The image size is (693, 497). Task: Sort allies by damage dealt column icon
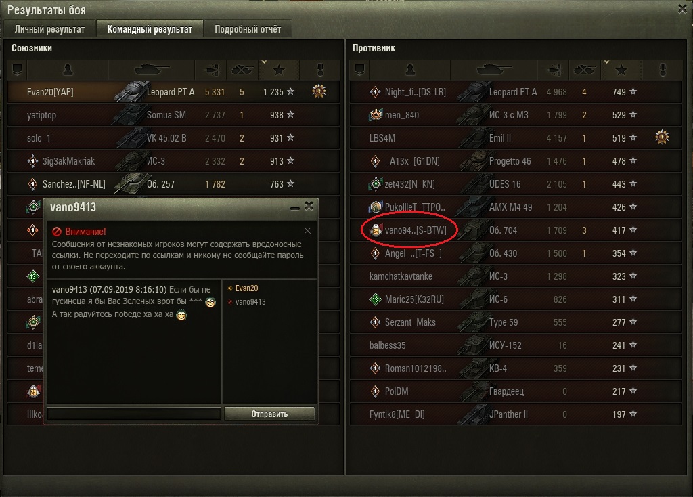(212, 70)
